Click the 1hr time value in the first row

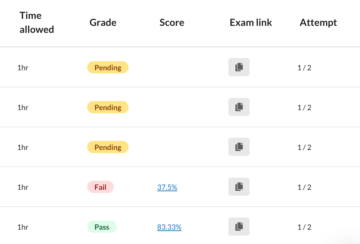(x=22, y=67)
